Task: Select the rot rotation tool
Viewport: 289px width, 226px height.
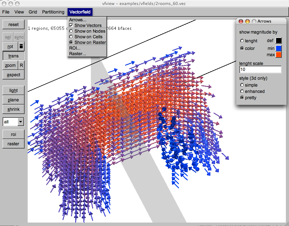Action: point(10,46)
